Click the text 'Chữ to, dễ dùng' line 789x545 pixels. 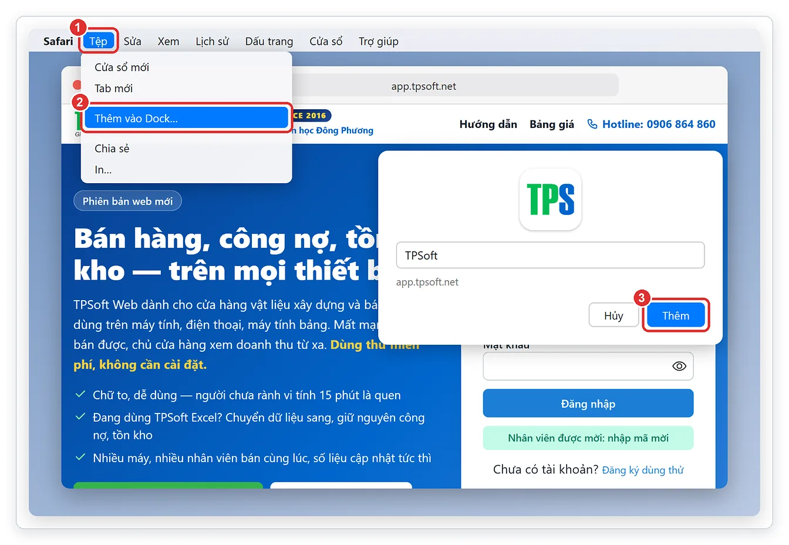pos(247,395)
